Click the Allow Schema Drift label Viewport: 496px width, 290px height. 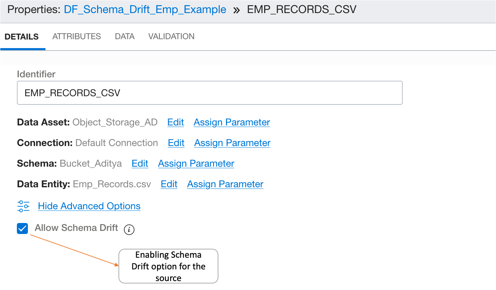[x=76, y=228]
